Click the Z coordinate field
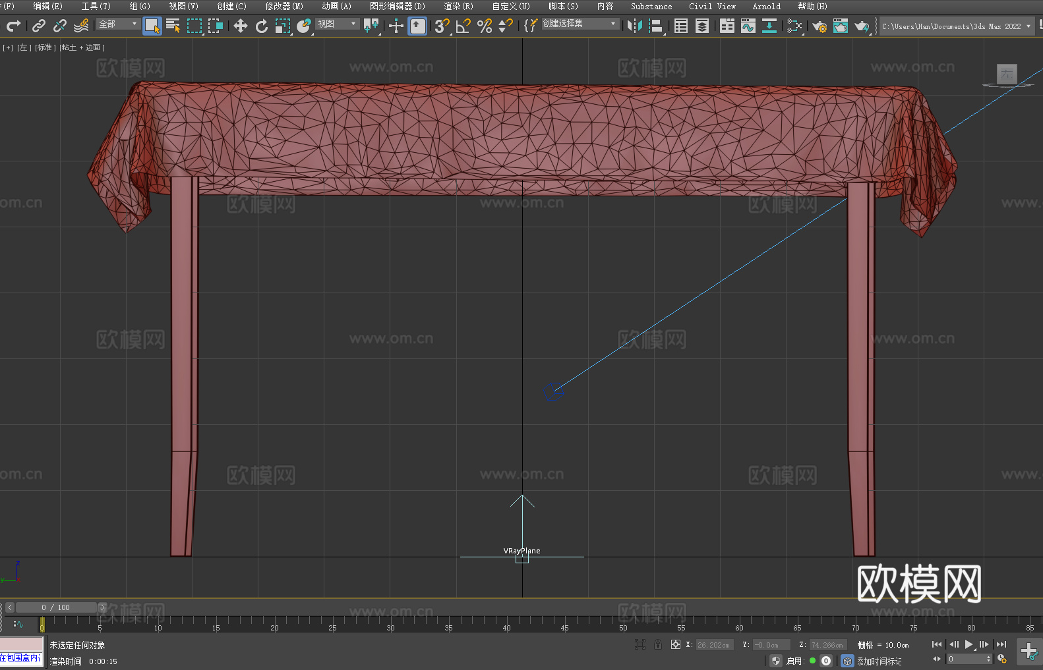Viewport: 1043px width, 670px height. coord(828,645)
